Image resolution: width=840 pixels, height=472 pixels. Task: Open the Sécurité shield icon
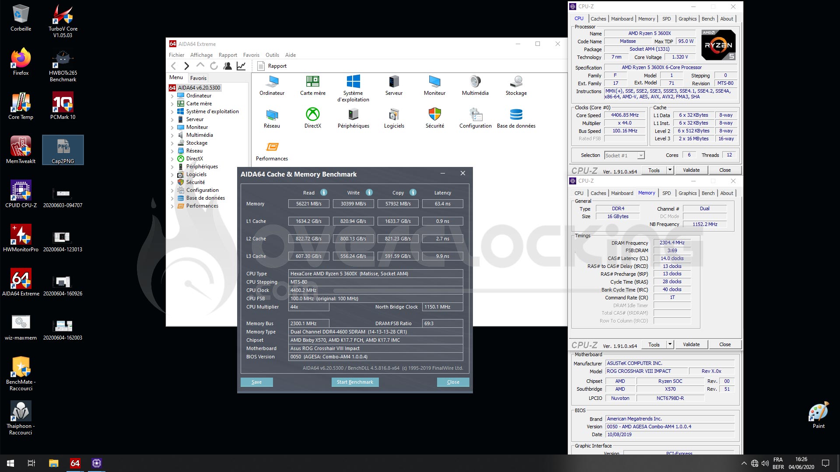[434, 118]
